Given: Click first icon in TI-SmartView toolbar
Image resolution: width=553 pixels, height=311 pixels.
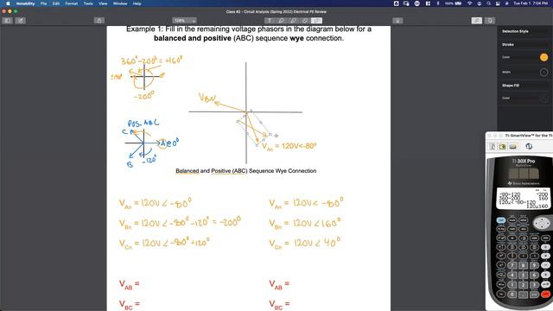Looking at the screenshot, I should coord(493,146).
